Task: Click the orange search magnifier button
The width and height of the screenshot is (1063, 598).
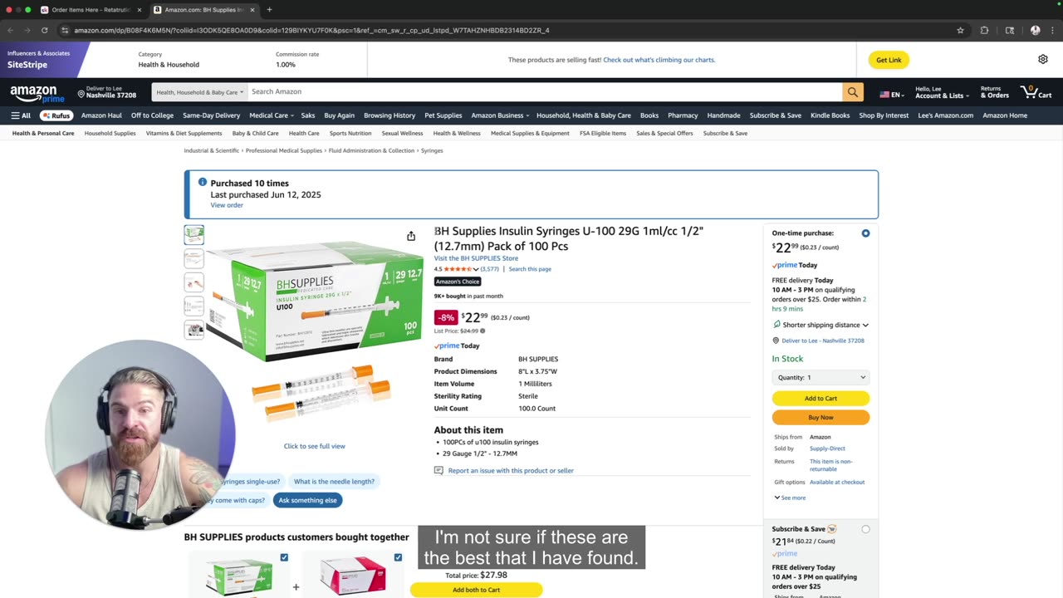Action: coord(852,92)
